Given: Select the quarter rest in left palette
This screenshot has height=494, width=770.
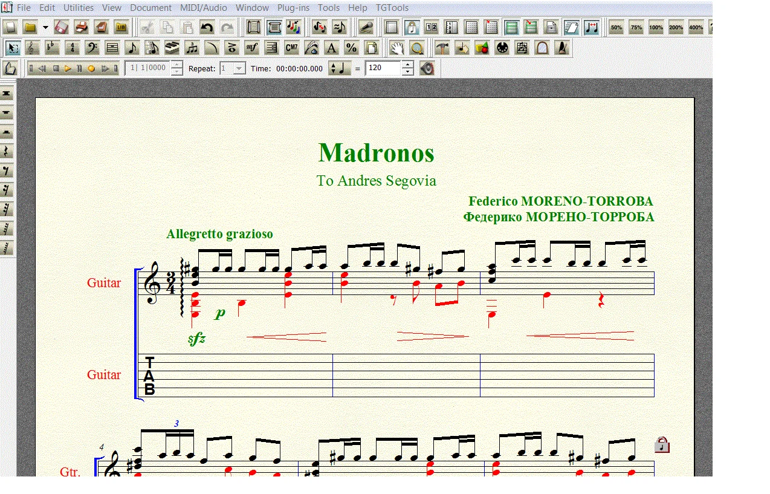Looking at the screenshot, I should click(x=7, y=151).
